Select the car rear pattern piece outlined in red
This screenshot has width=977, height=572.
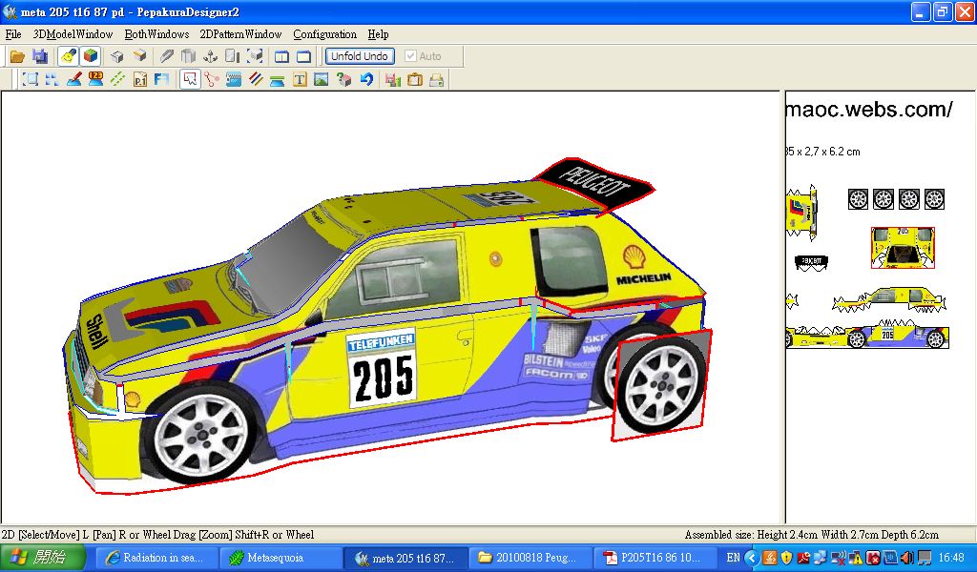903,248
